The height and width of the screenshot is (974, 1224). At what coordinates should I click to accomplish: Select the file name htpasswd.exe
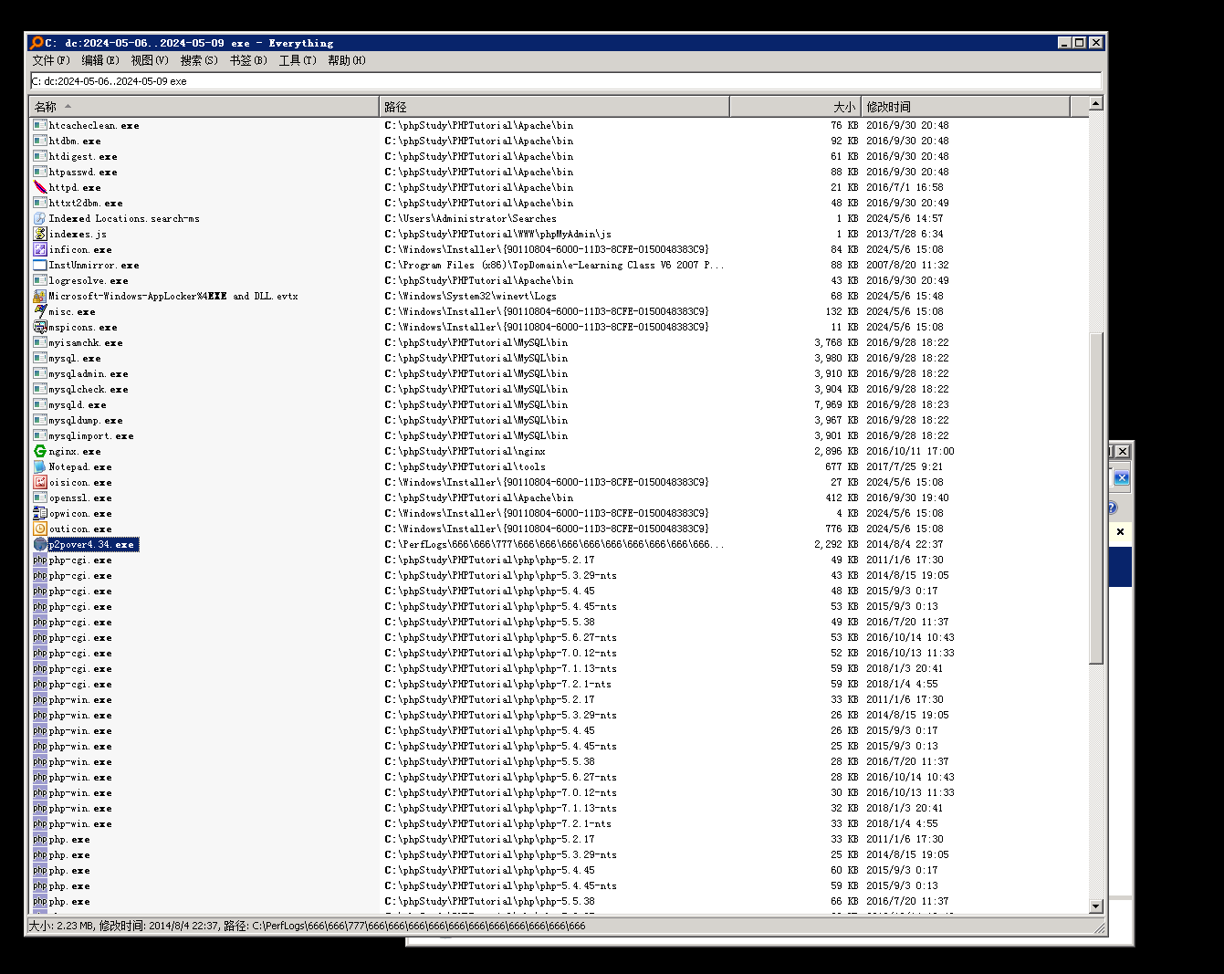[x=83, y=172]
